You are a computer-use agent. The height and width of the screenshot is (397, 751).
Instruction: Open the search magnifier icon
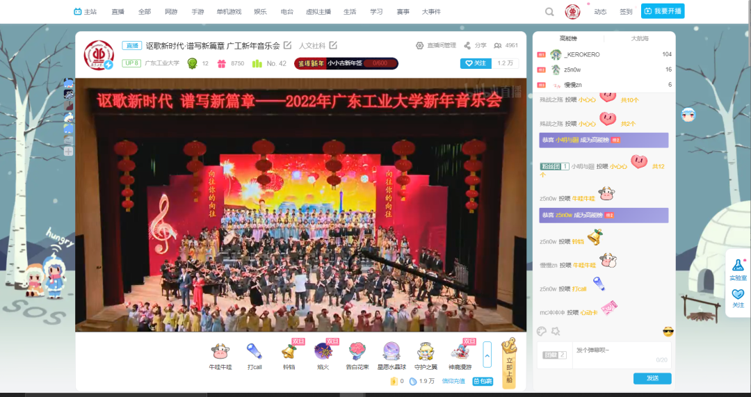click(549, 12)
